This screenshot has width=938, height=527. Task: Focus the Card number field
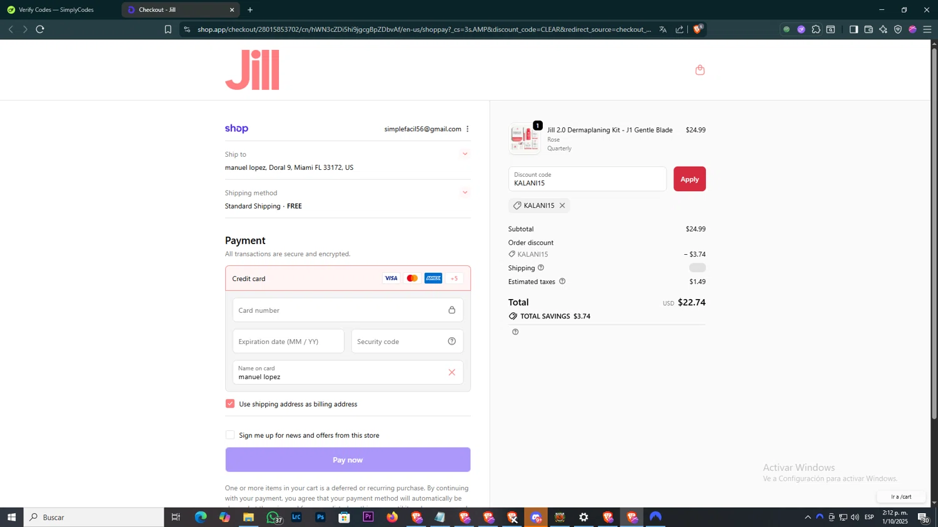348,310
